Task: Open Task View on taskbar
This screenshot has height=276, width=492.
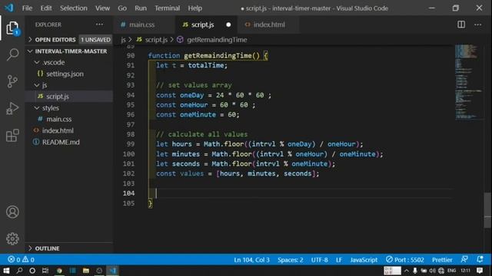Action: 45,271
